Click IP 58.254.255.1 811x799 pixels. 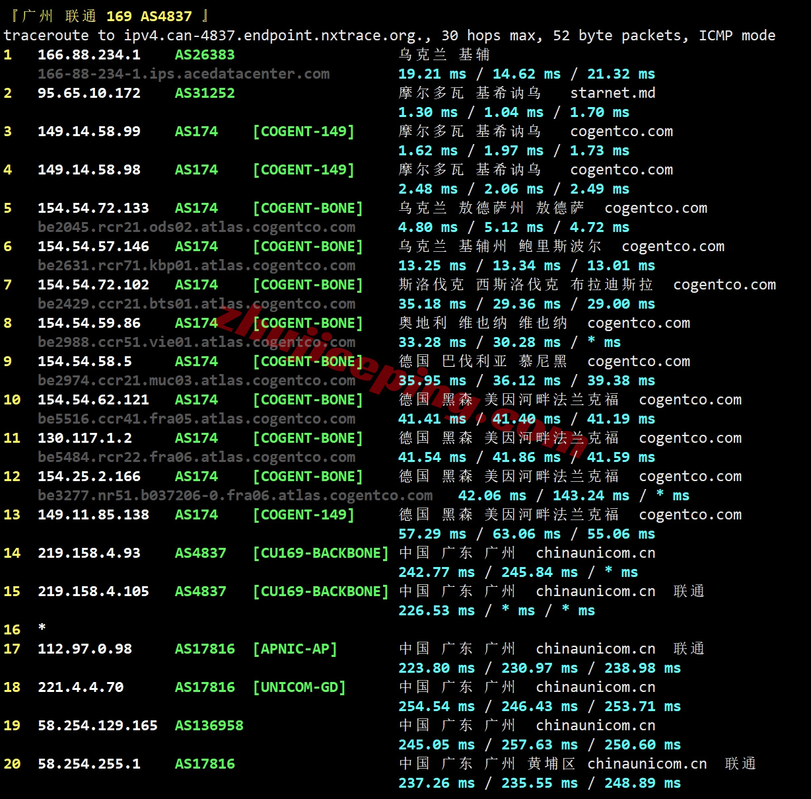(x=89, y=764)
